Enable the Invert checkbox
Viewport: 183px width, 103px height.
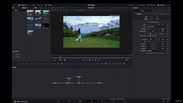(148, 33)
